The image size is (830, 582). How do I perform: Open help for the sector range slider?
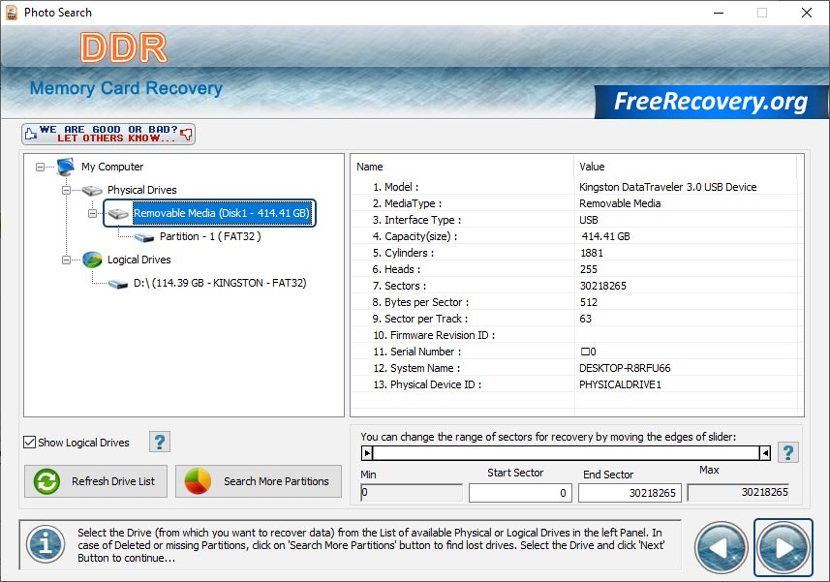click(788, 452)
